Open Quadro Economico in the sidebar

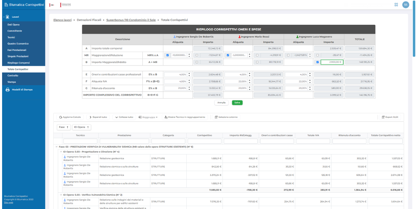pyautogui.click(x=18, y=44)
